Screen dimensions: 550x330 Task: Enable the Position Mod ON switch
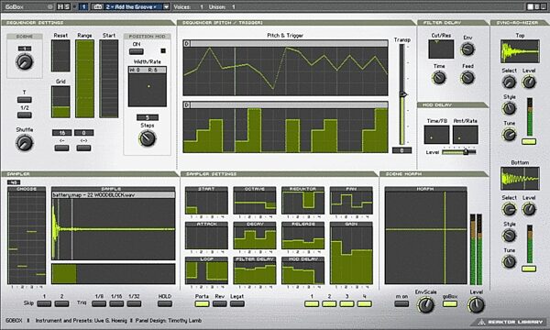pos(136,51)
